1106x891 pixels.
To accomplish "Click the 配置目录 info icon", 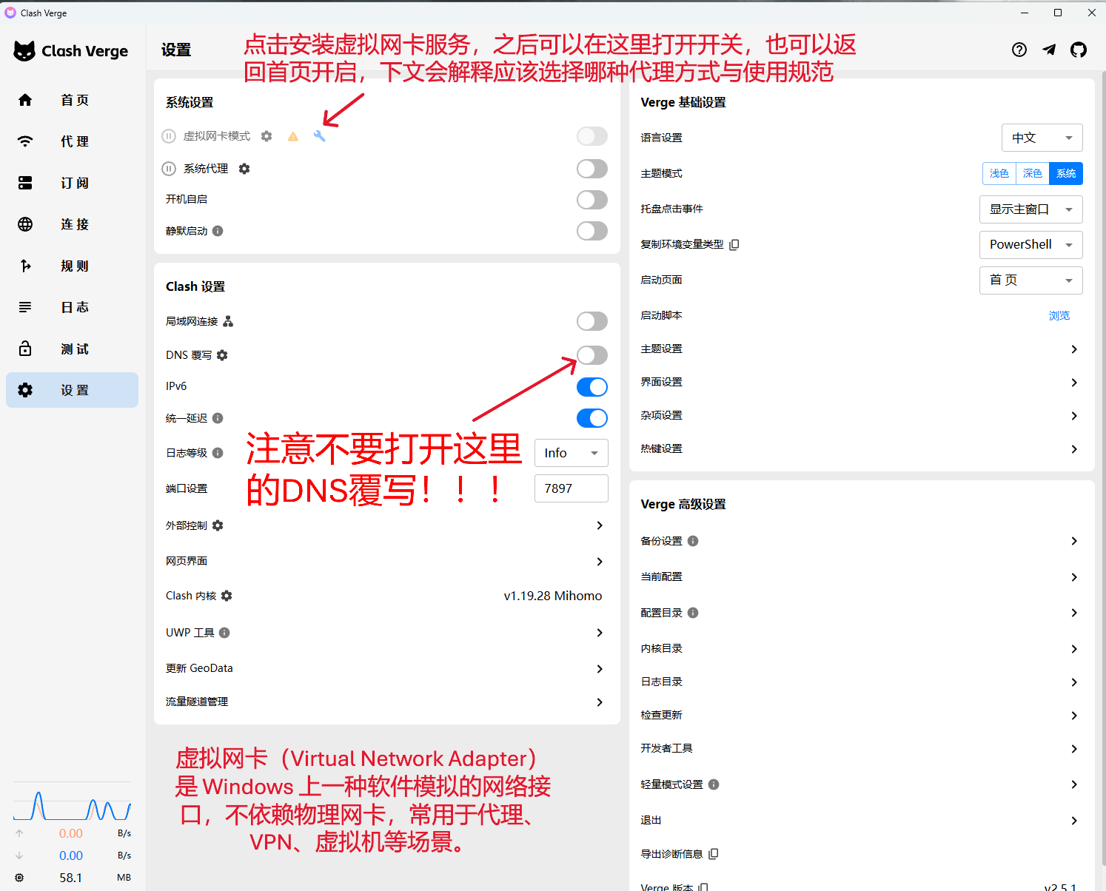I will coord(693,613).
